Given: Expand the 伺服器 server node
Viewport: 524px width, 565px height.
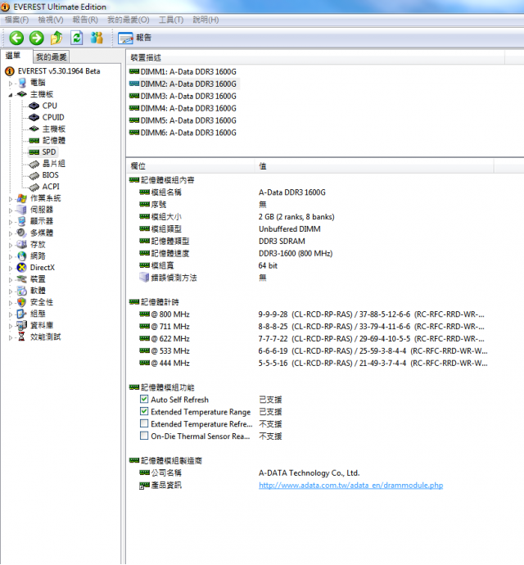Looking at the screenshot, I should [11, 210].
